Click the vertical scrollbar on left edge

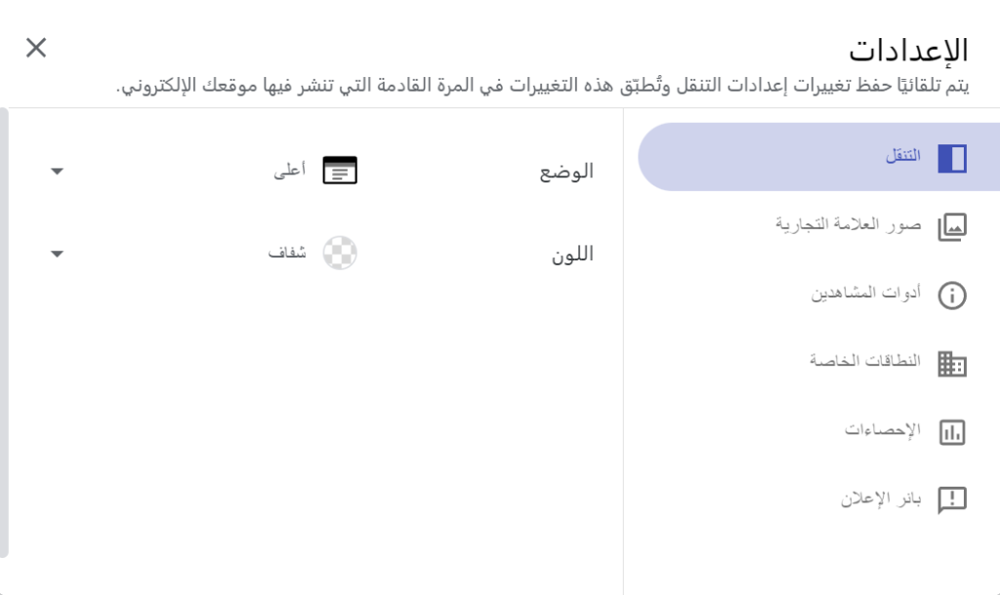coord(4,332)
